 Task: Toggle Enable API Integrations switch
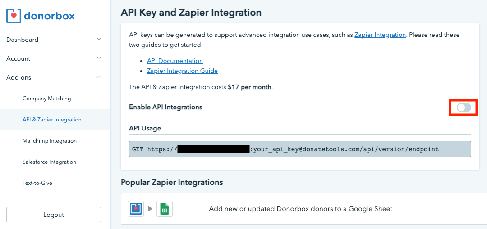click(x=464, y=108)
